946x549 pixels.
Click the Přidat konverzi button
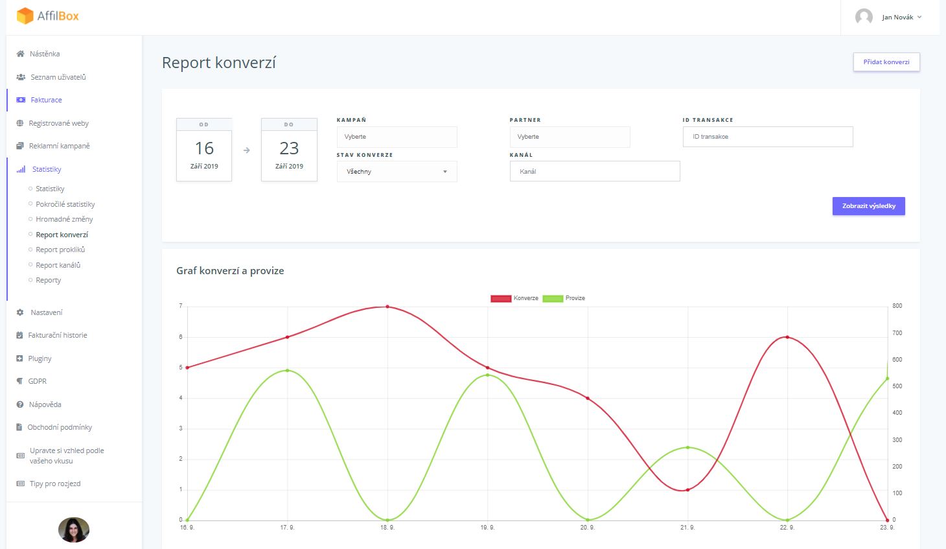pyautogui.click(x=886, y=62)
